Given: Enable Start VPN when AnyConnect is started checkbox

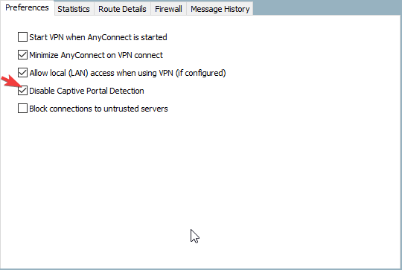Looking at the screenshot, I should tap(22, 37).
